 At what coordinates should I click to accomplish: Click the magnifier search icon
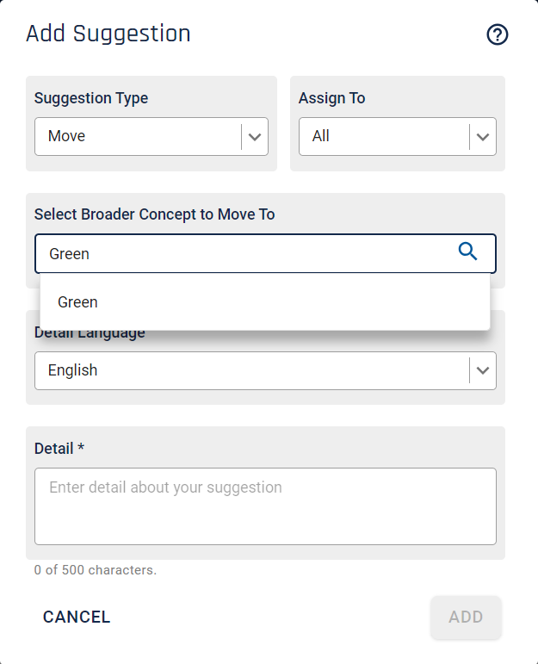point(467,251)
